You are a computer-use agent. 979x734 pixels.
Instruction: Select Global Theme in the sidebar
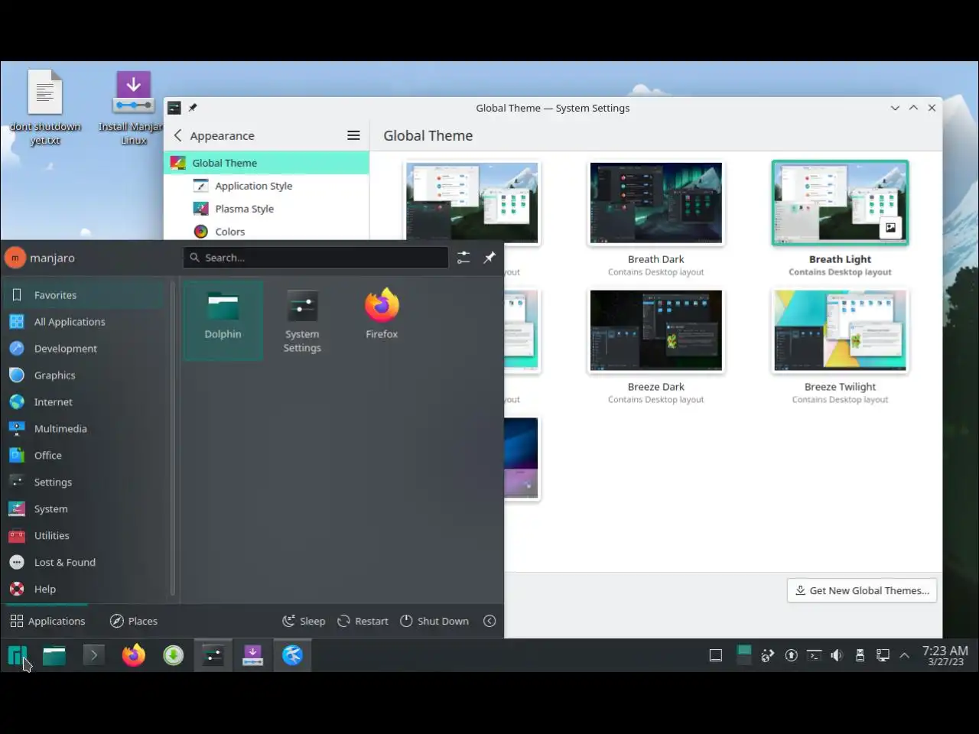pyautogui.click(x=266, y=163)
